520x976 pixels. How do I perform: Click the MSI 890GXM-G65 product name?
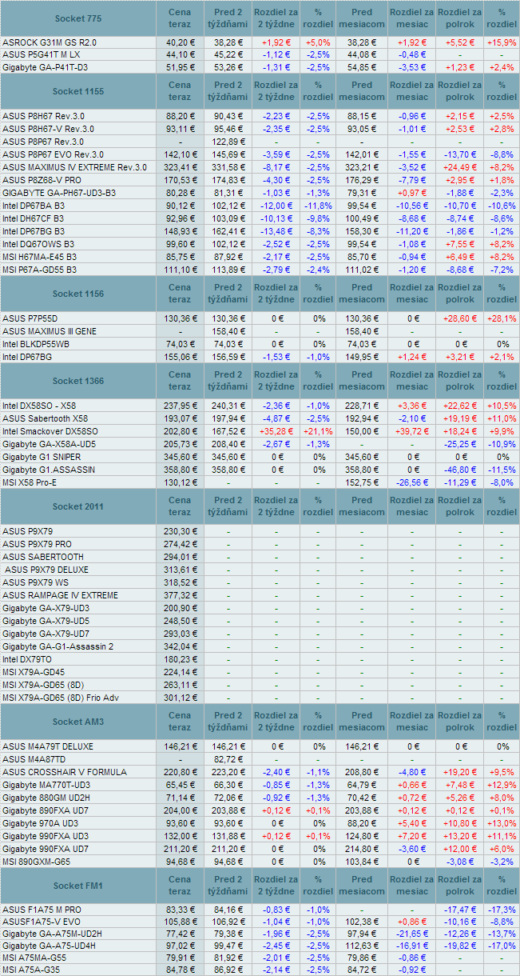pos(38,862)
